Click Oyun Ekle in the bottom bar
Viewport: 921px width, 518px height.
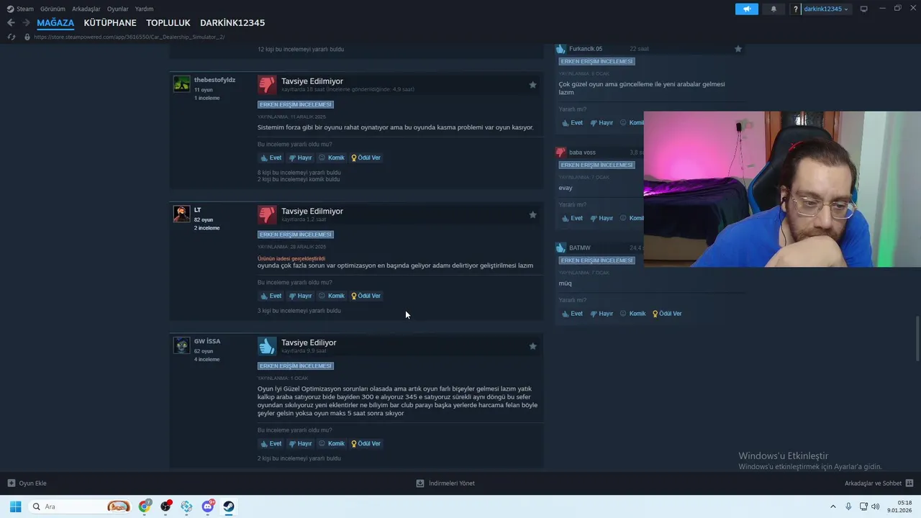(27, 483)
